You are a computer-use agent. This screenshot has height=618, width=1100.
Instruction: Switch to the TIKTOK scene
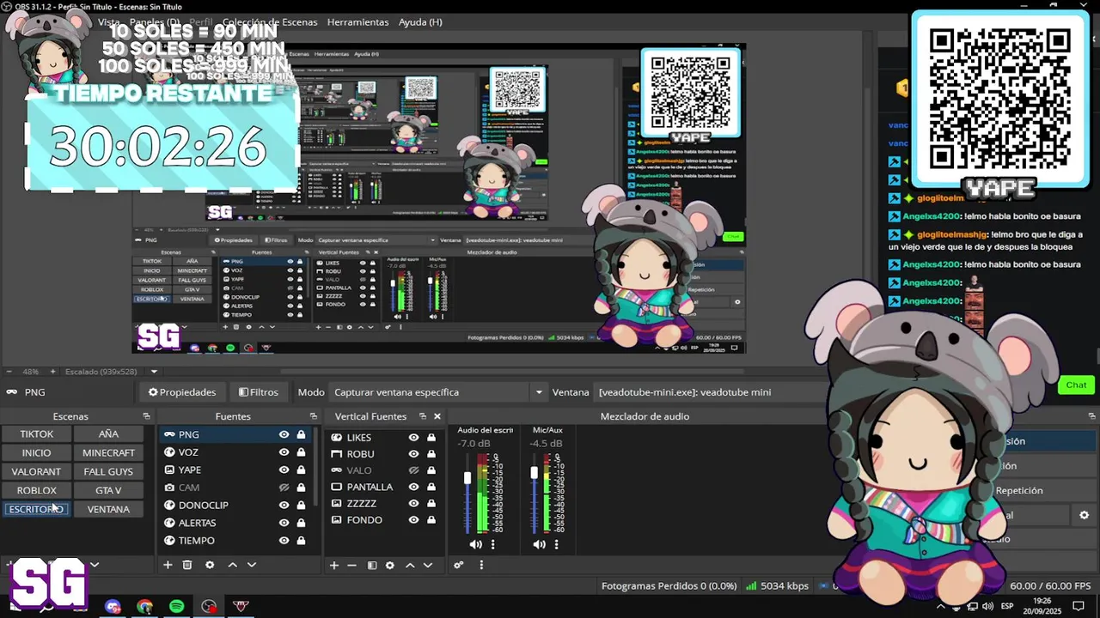[36, 434]
